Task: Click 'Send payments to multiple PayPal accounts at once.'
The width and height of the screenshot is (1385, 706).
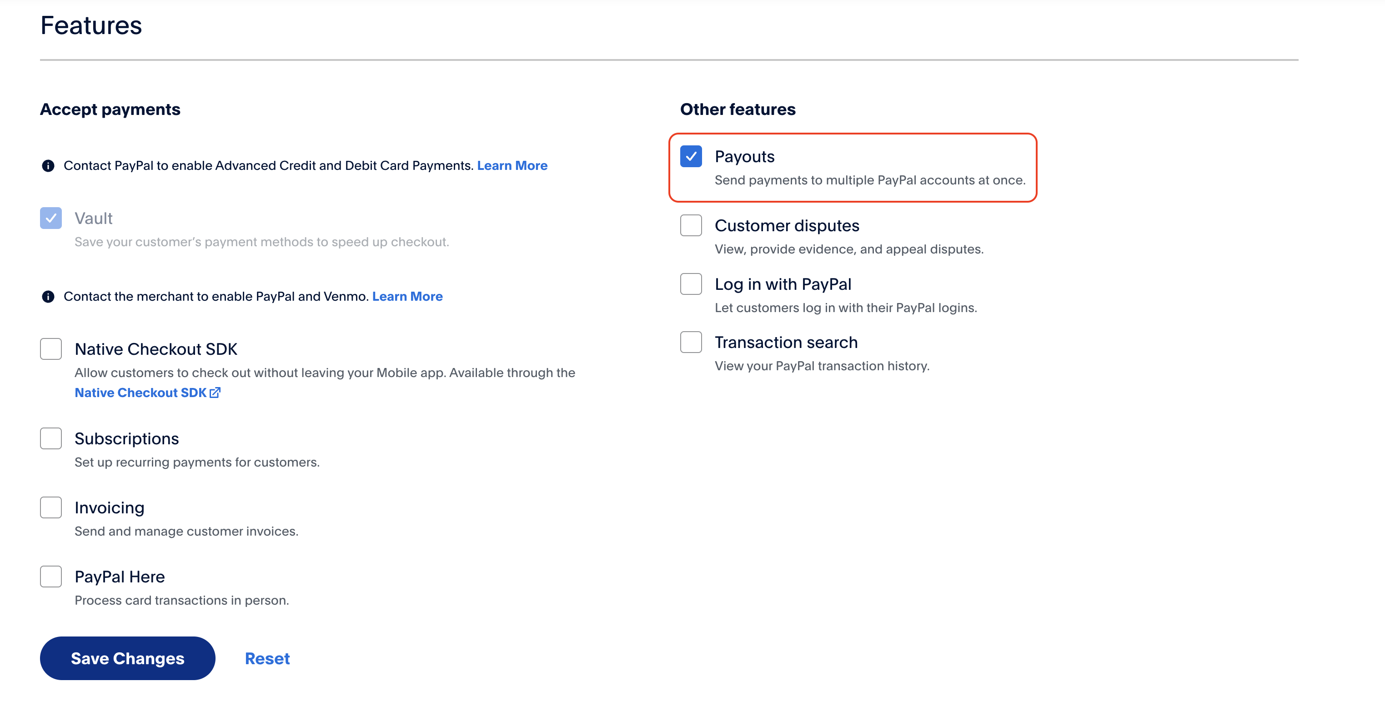Action: pos(870,180)
